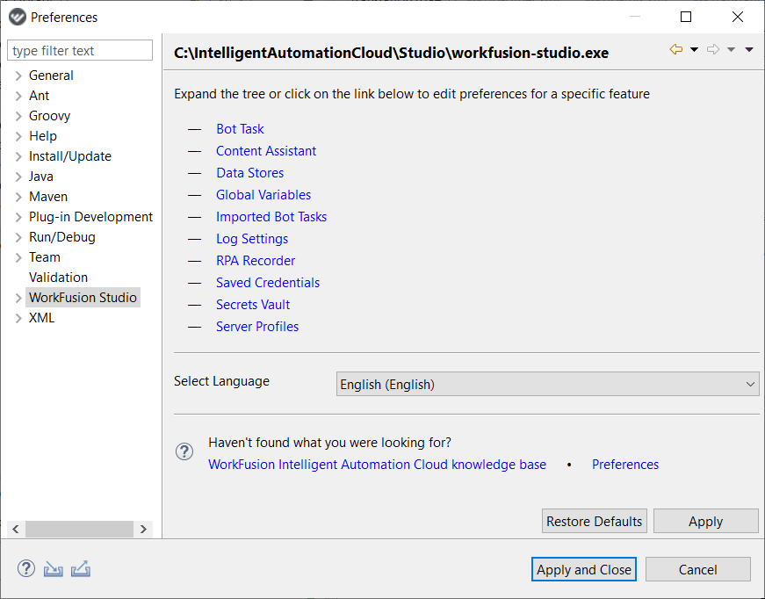Open the back history dropdown arrow
This screenshot has height=599, width=765.
(x=694, y=49)
